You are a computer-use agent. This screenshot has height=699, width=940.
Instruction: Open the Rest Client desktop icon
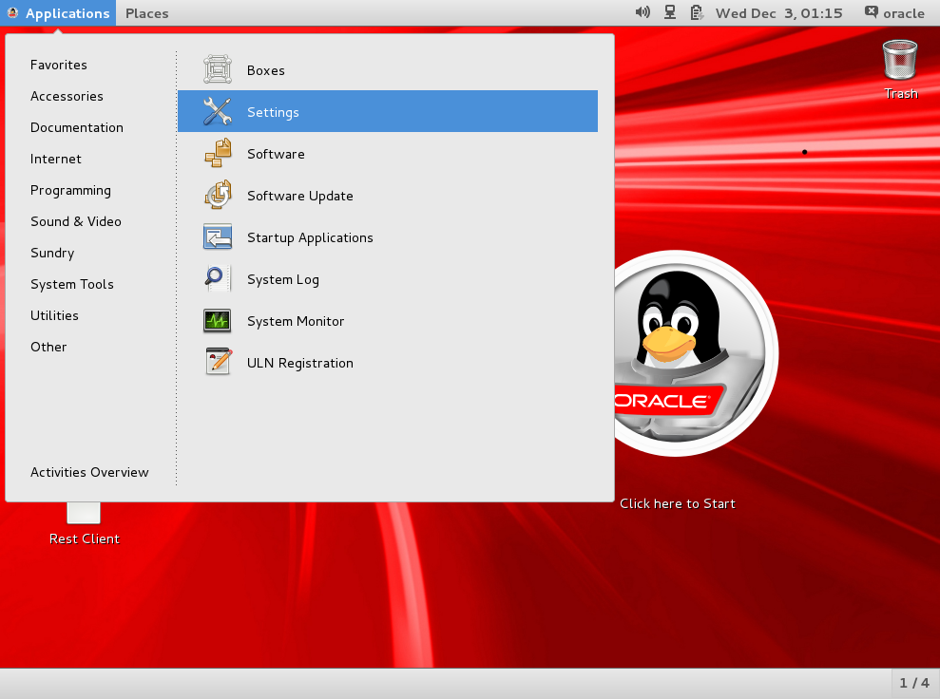pos(84,513)
